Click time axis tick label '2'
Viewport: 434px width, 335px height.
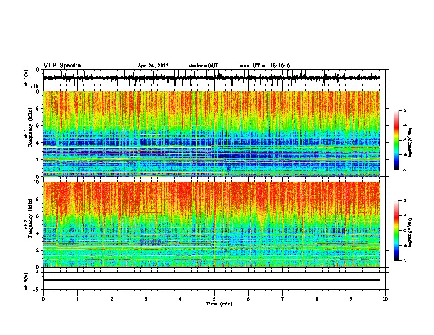112,299
